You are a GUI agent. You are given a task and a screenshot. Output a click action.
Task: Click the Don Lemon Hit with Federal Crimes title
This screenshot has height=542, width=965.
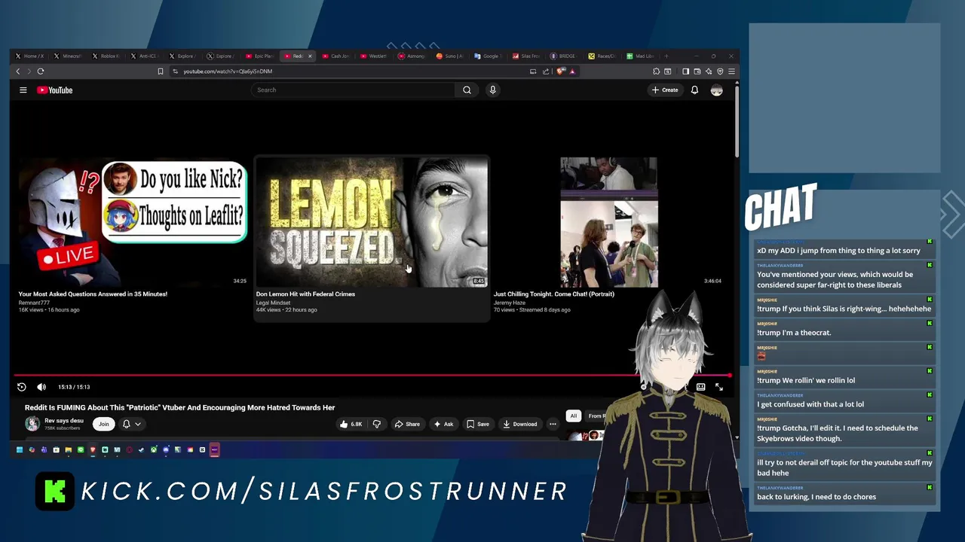tap(305, 294)
